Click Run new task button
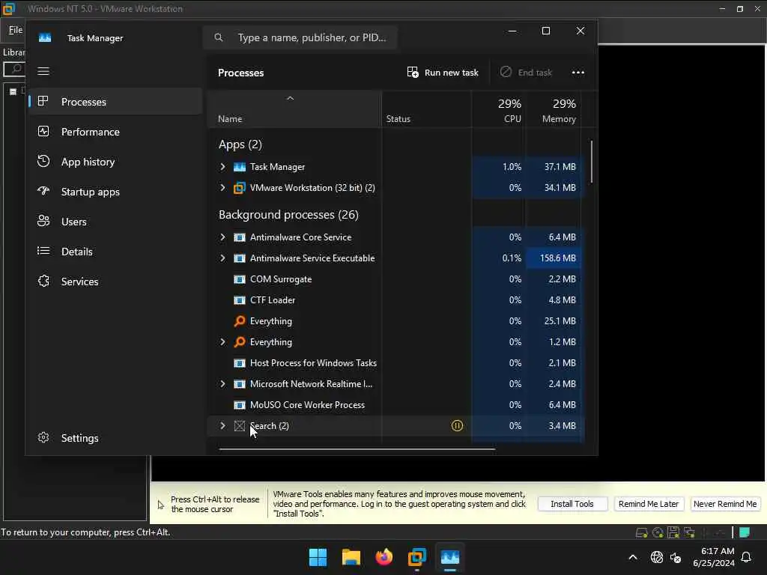This screenshot has width=767, height=575. [x=443, y=73]
